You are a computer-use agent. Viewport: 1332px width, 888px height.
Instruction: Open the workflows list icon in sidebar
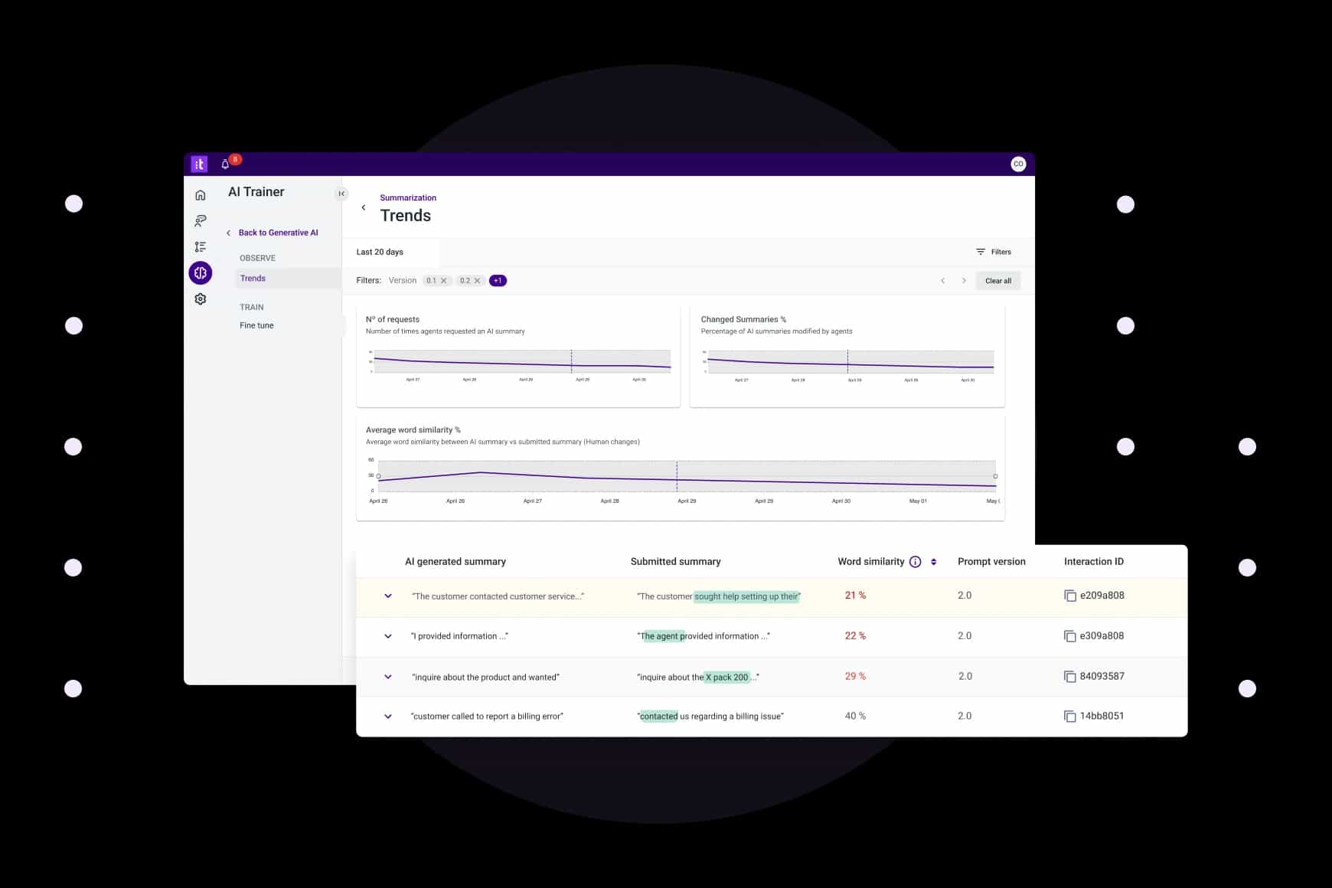pos(200,246)
